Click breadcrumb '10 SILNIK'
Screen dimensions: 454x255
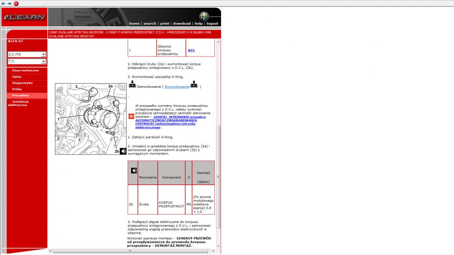click(x=196, y=33)
